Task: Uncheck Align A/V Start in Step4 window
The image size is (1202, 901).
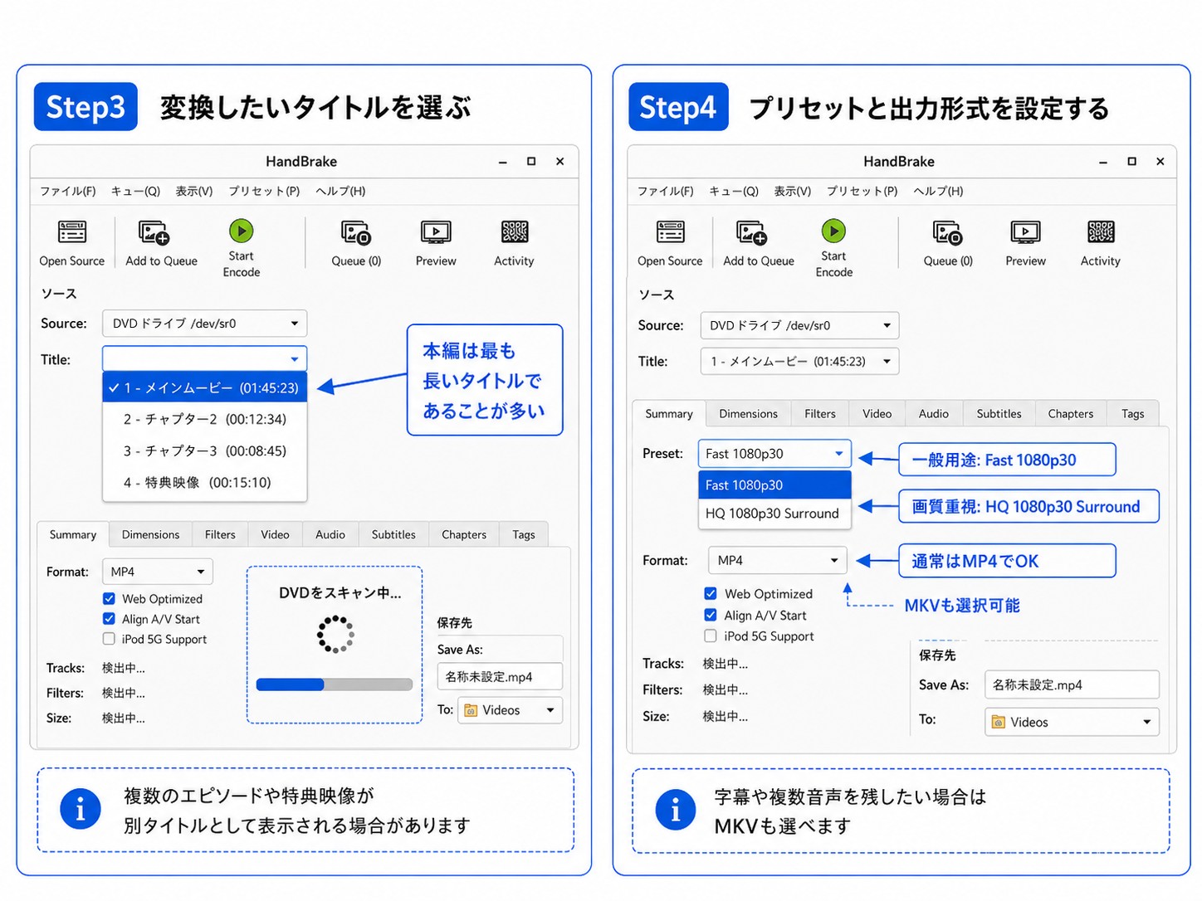Action: pyautogui.click(x=711, y=615)
